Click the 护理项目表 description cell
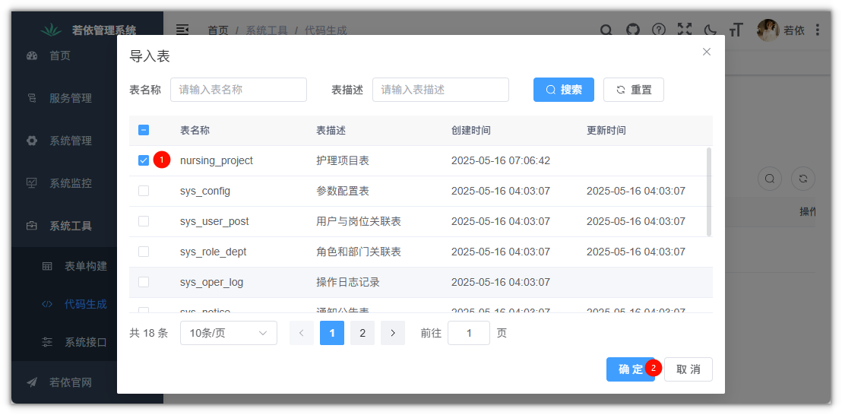Image resolution: width=842 pixels, height=415 pixels. click(343, 160)
